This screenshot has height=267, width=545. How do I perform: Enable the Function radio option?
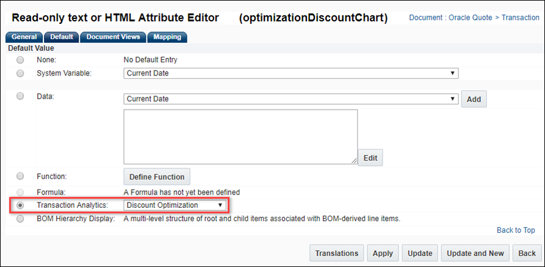pos(21,176)
